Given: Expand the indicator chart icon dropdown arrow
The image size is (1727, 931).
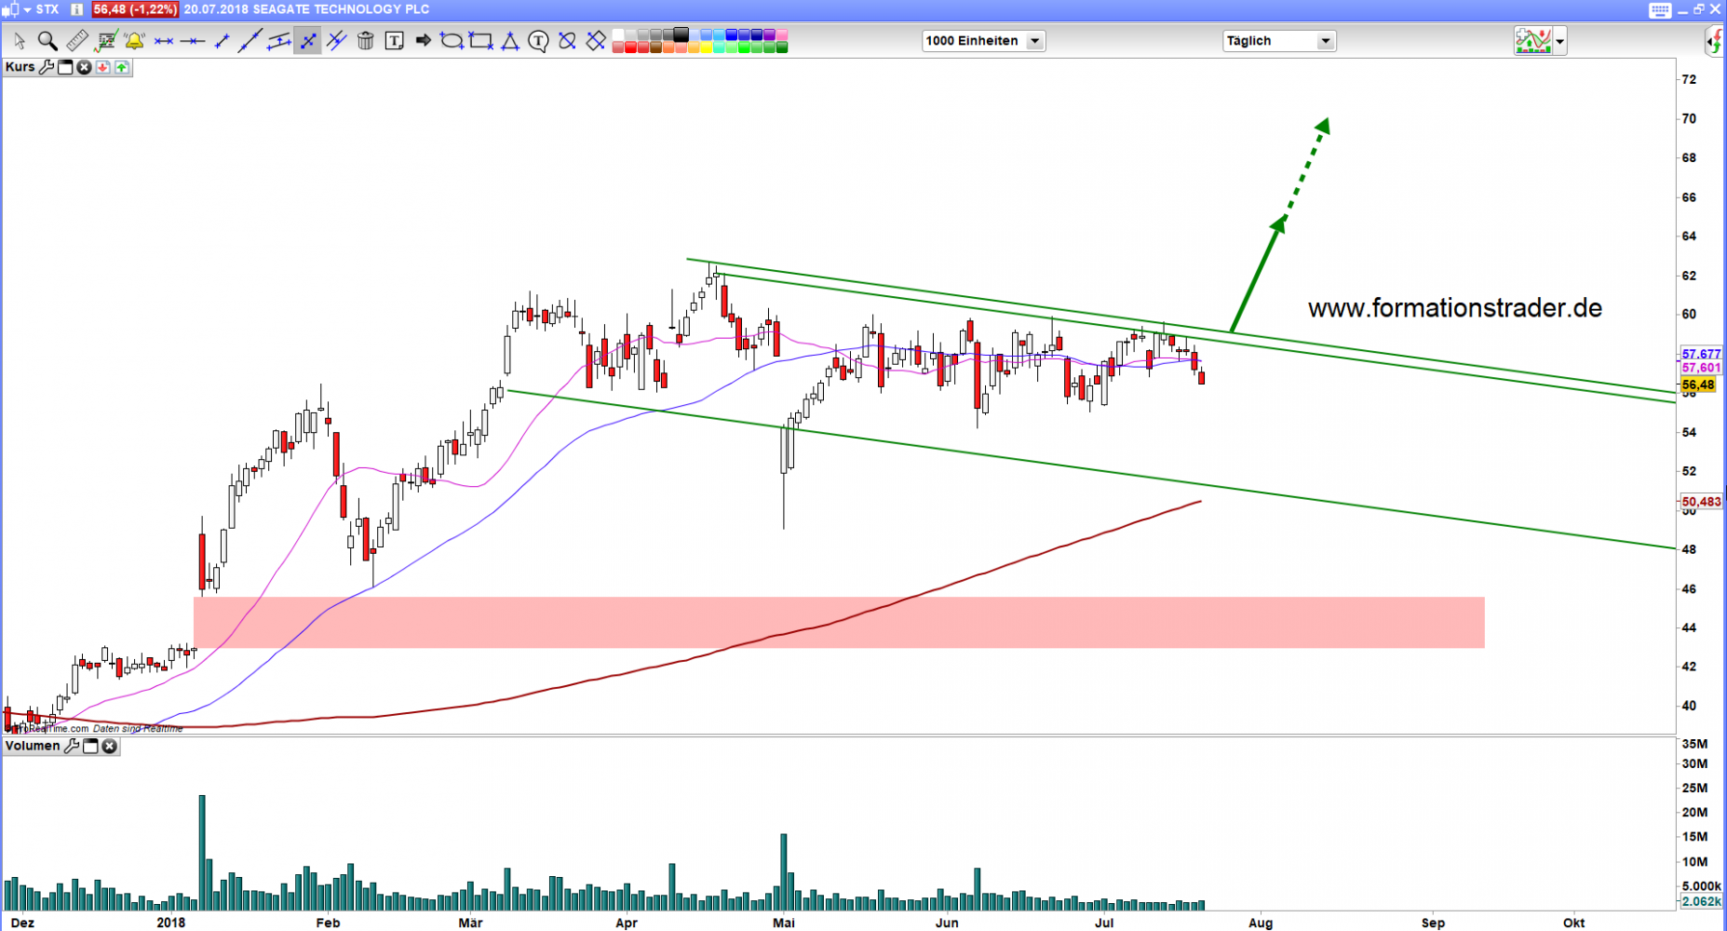Looking at the screenshot, I should click(1559, 41).
